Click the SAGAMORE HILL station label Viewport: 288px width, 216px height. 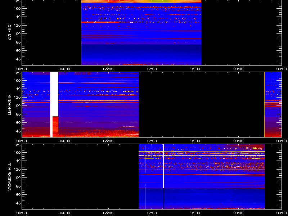click(9, 176)
